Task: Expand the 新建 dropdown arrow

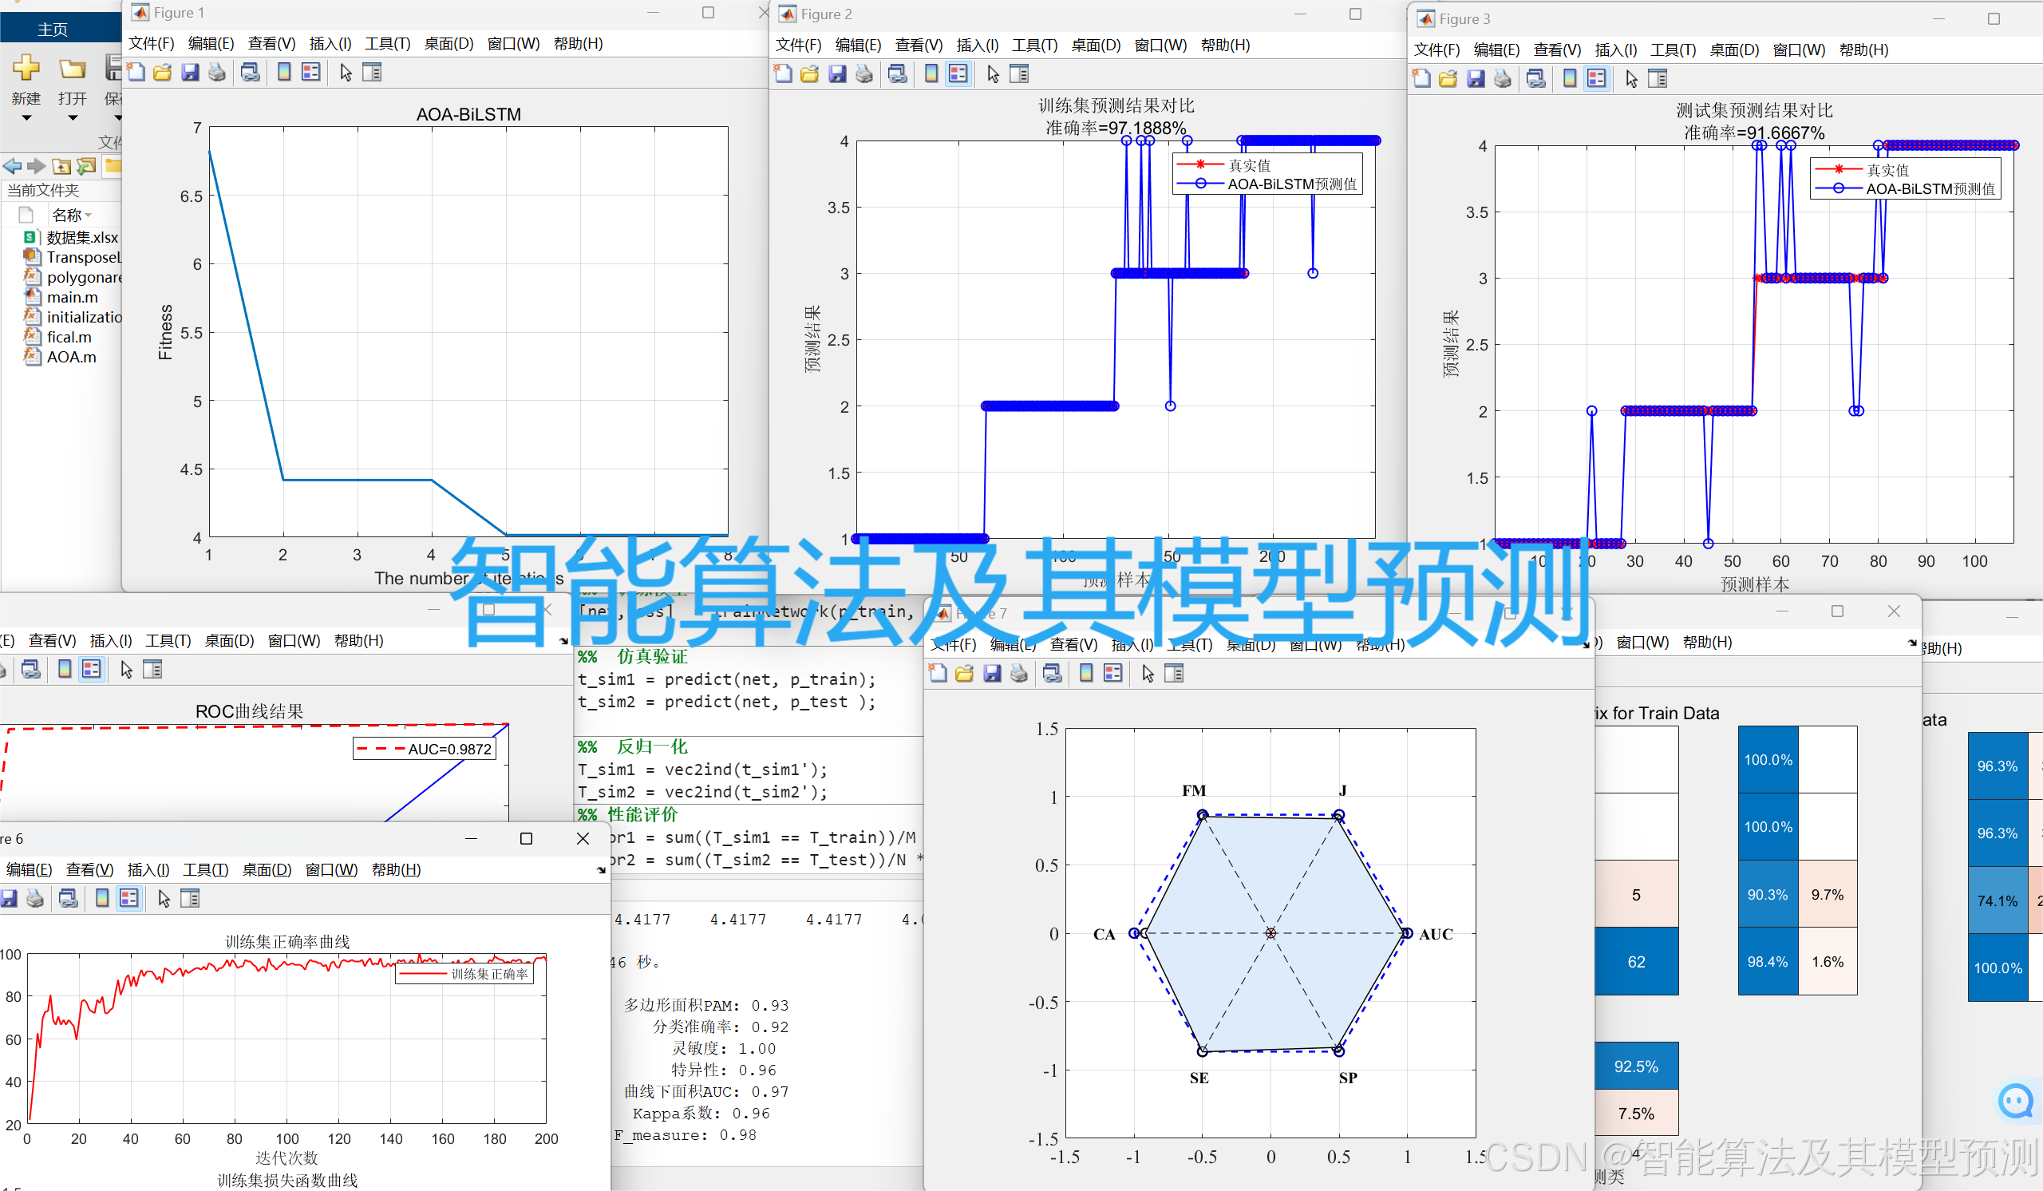Action: point(26,118)
